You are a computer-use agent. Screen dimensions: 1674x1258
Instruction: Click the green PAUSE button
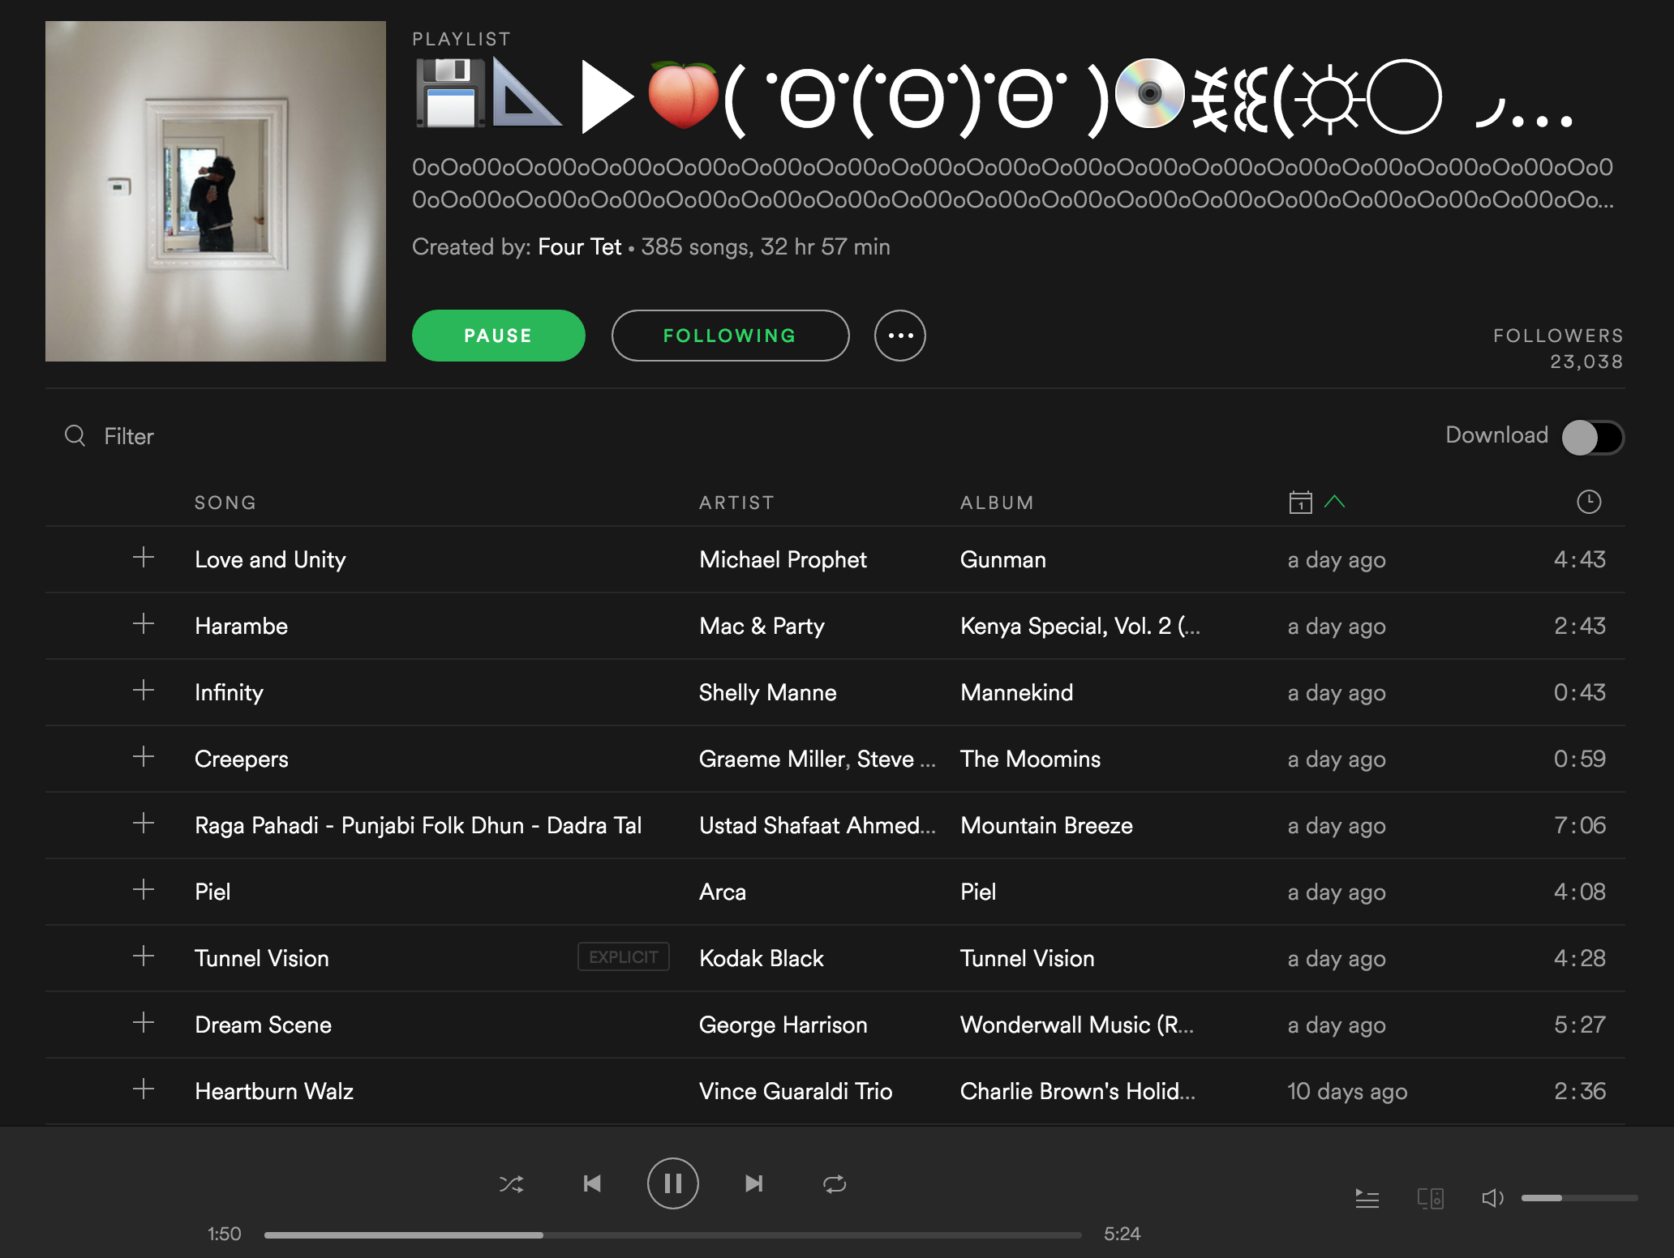(x=498, y=336)
